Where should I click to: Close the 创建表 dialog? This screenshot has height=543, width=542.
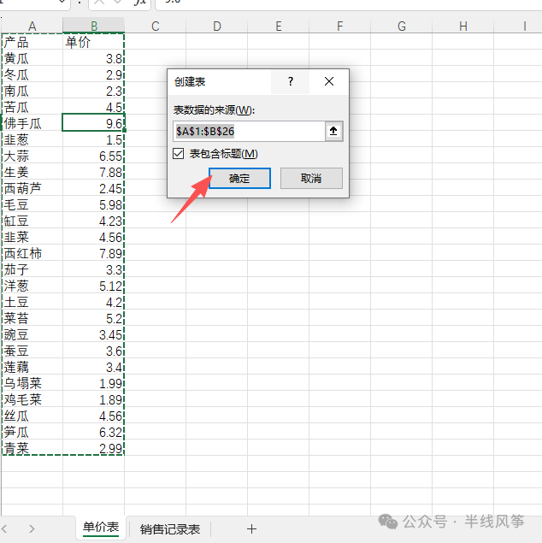[329, 82]
